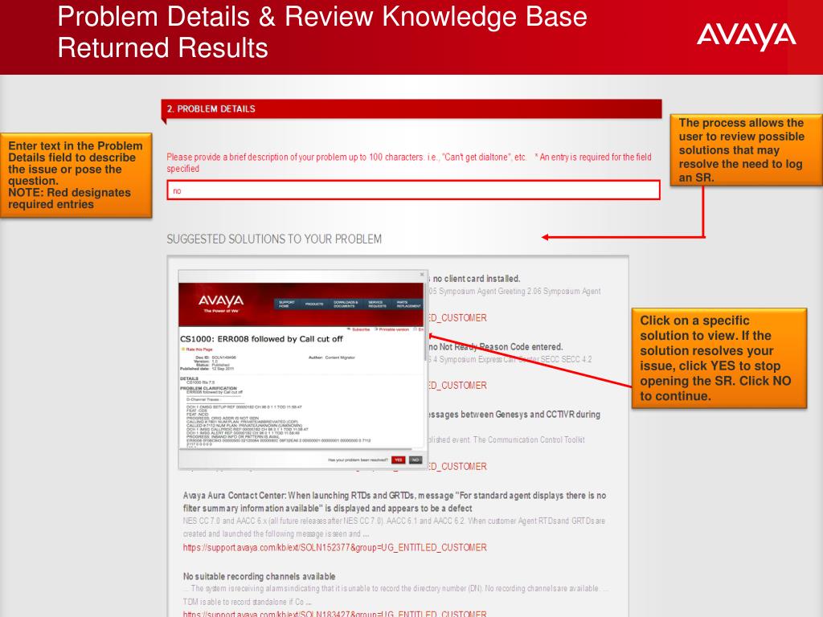
Task: Select 'No suitable recording channels available' solution
Action: pos(260,576)
